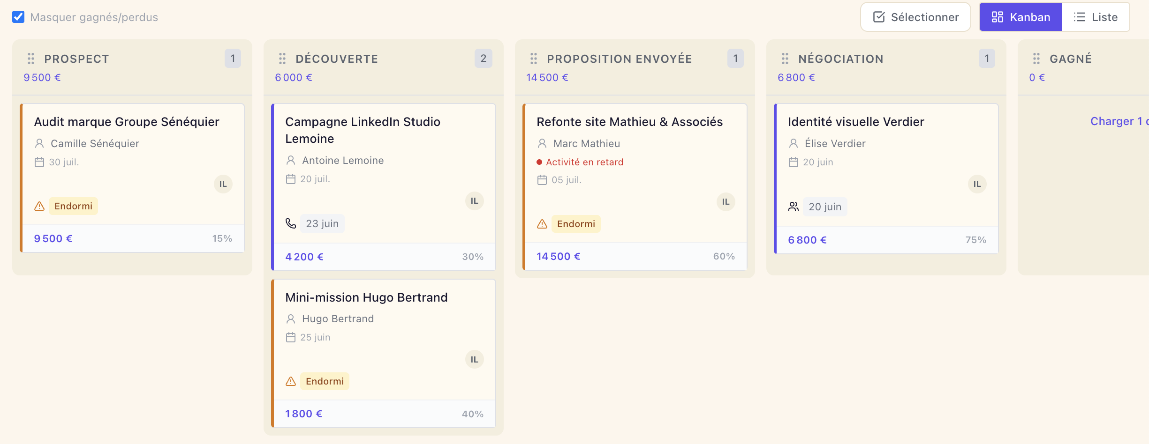Click the 14 500 € amount on Refonte site card

(x=559, y=256)
